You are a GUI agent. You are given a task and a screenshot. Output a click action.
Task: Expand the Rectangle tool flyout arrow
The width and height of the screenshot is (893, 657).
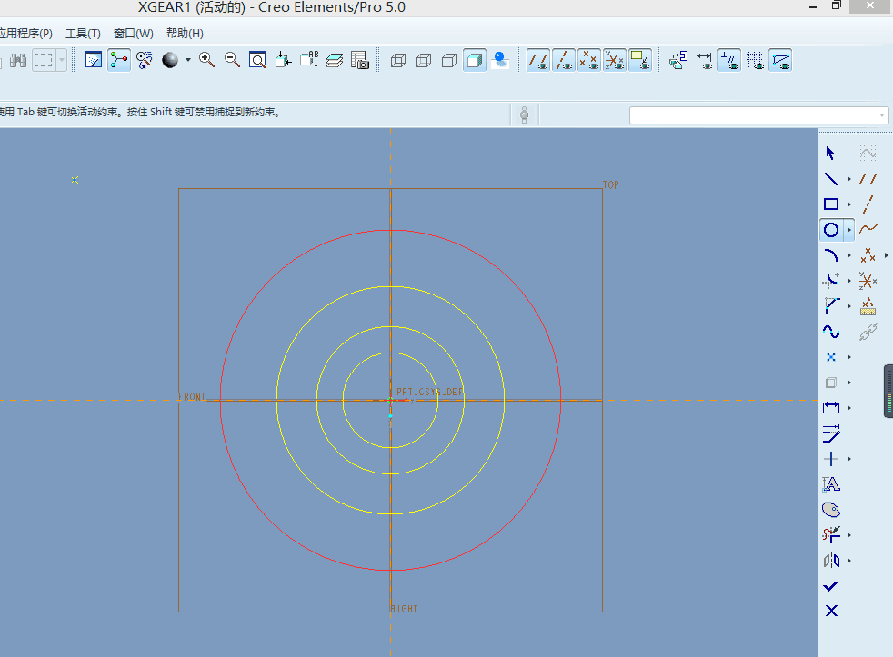849,205
